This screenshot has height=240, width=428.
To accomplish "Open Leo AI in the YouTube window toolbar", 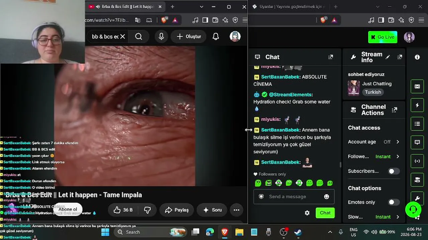I will [x=225, y=20].
